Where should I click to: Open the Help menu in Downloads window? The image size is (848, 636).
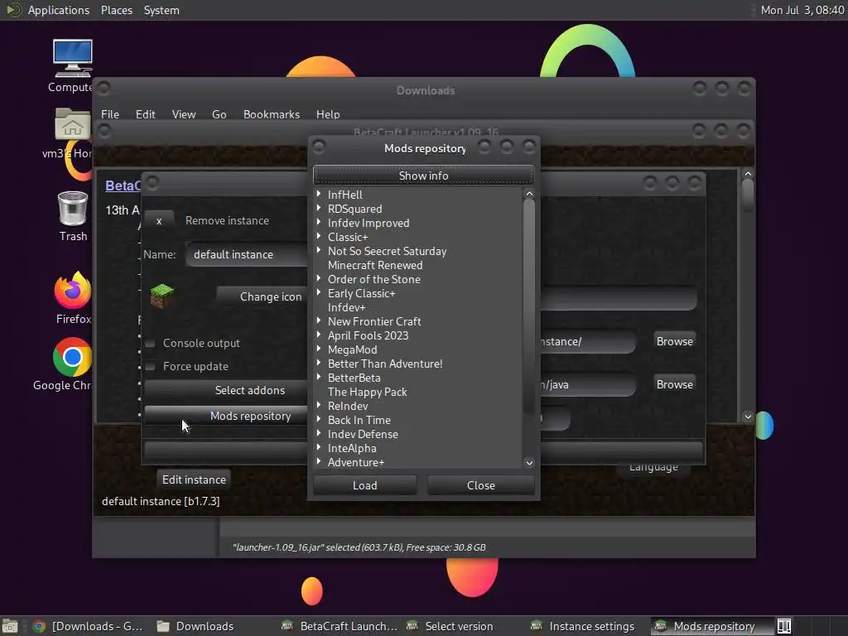coord(328,114)
